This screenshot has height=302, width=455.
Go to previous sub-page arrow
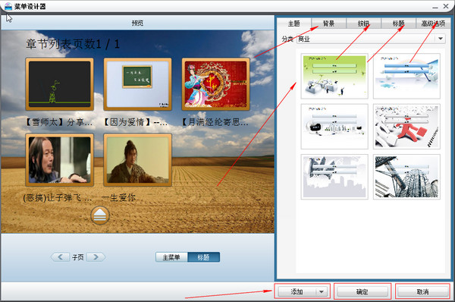[61, 257]
